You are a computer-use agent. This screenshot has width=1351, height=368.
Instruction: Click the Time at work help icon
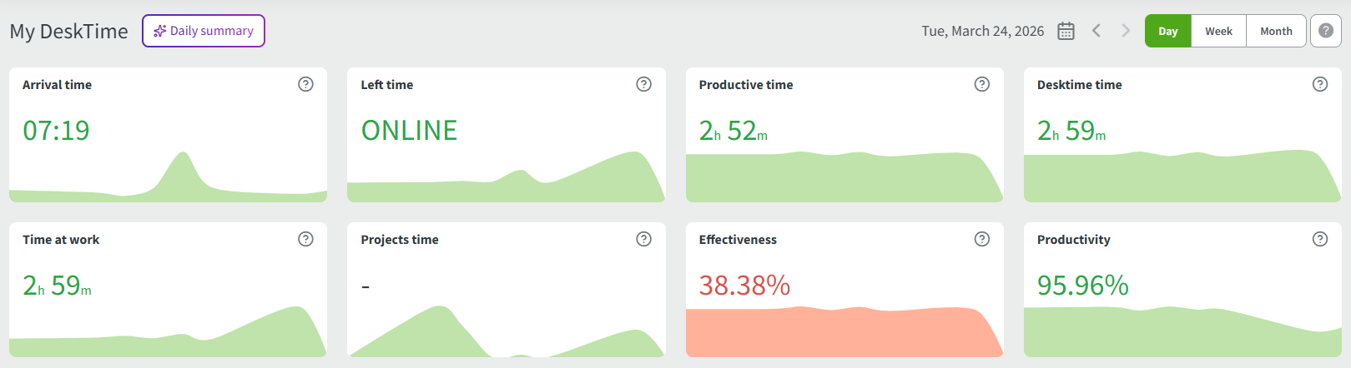(x=306, y=239)
